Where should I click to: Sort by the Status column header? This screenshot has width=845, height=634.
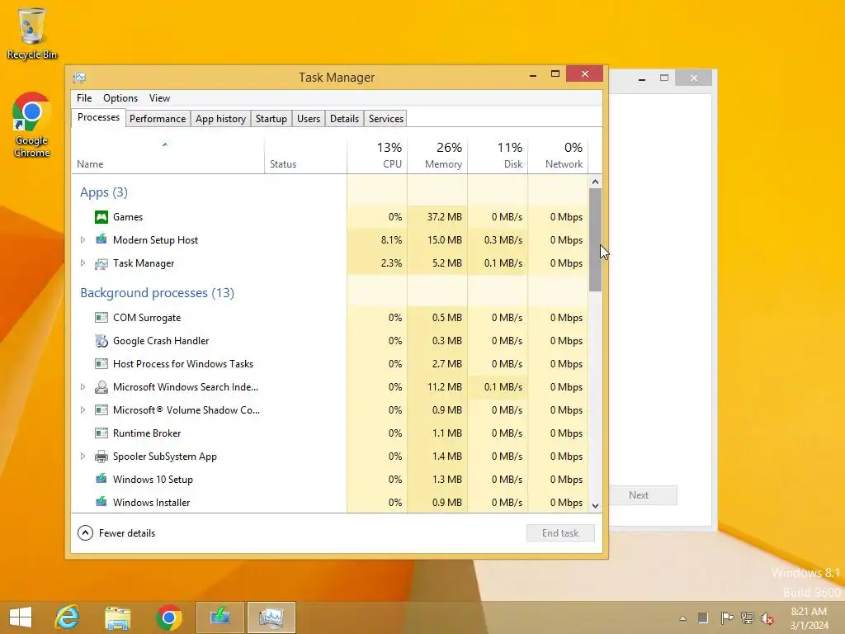point(305,154)
